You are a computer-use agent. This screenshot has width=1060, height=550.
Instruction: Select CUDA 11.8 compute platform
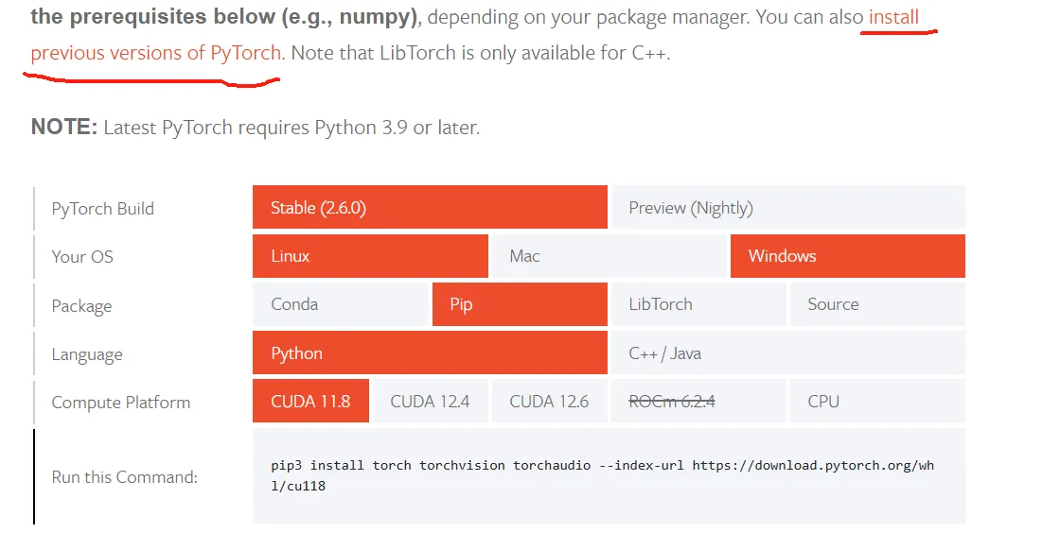(310, 402)
